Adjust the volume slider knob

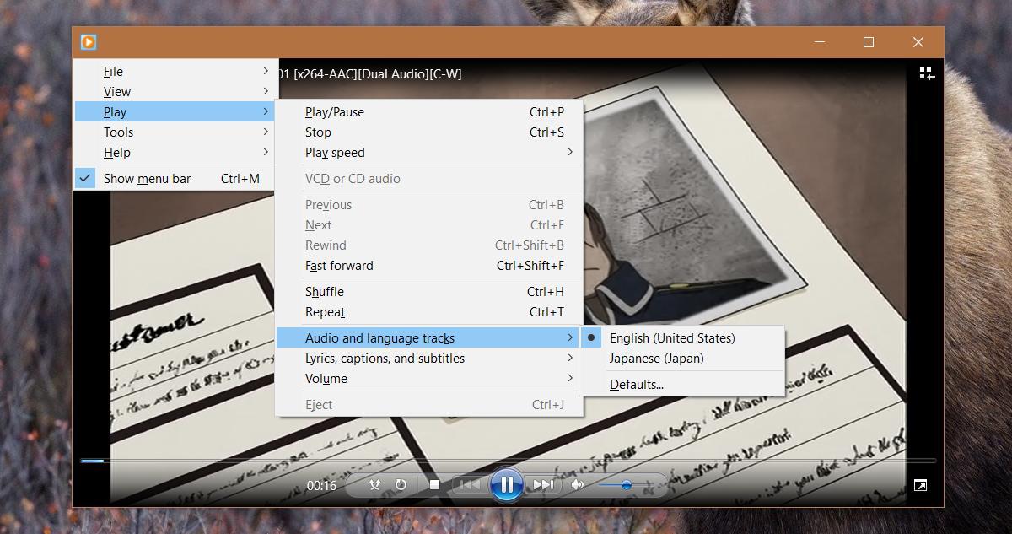tap(627, 484)
